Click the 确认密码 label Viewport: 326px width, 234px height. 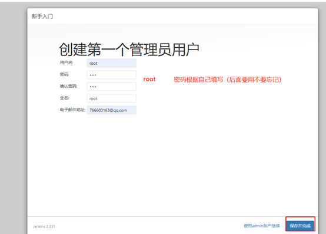pos(68,86)
